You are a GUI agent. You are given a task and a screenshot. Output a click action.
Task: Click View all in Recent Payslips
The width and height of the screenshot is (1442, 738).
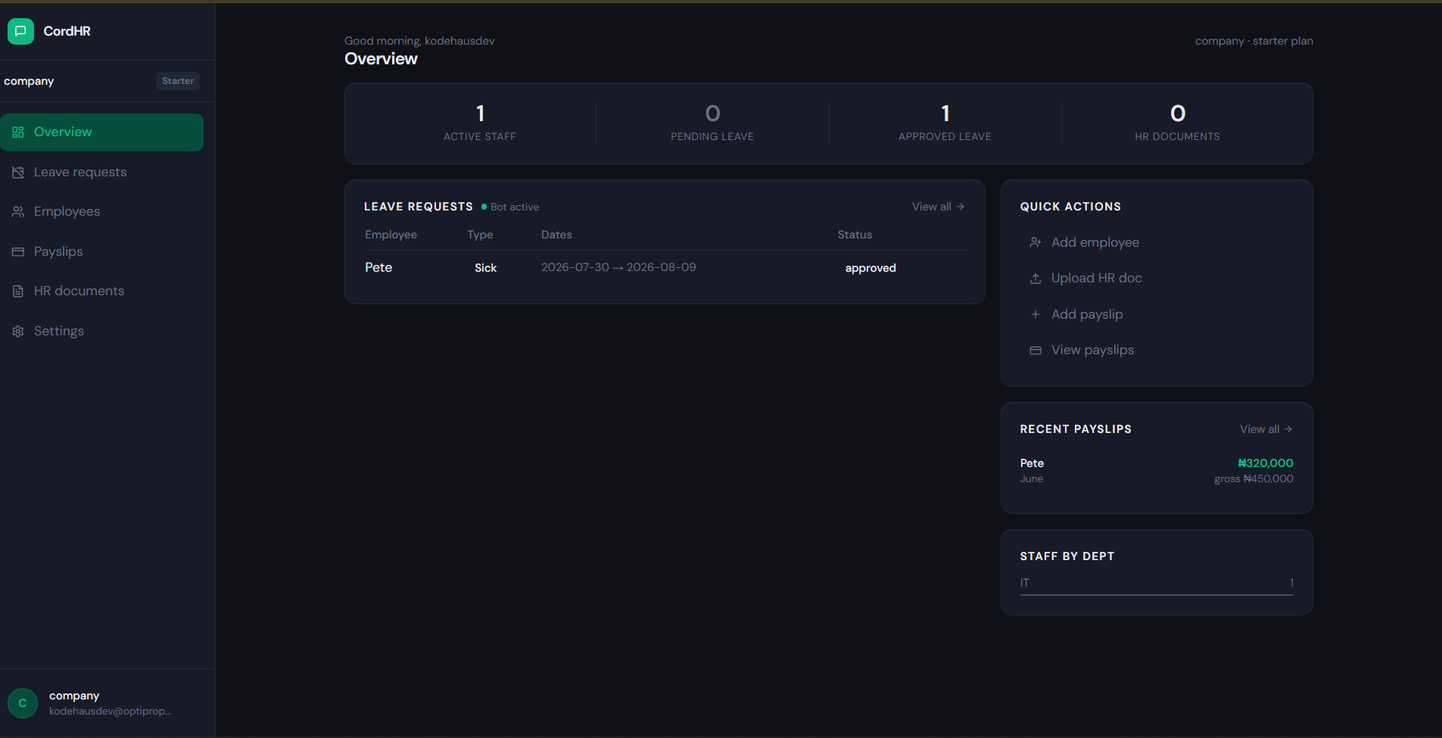[x=1266, y=429]
